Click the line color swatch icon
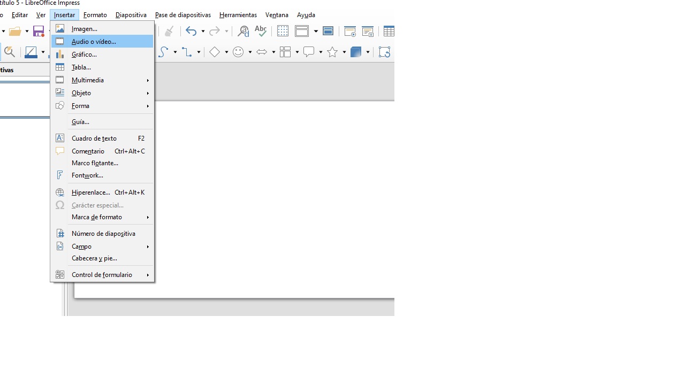685x385 pixels. click(31, 52)
